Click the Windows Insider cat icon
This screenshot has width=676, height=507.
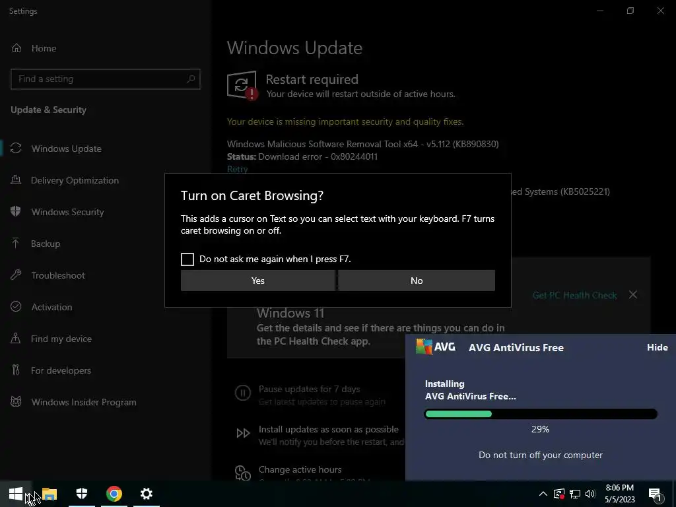[16, 402]
